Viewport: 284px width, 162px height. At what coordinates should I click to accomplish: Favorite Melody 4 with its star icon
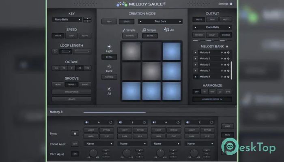(225, 53)
